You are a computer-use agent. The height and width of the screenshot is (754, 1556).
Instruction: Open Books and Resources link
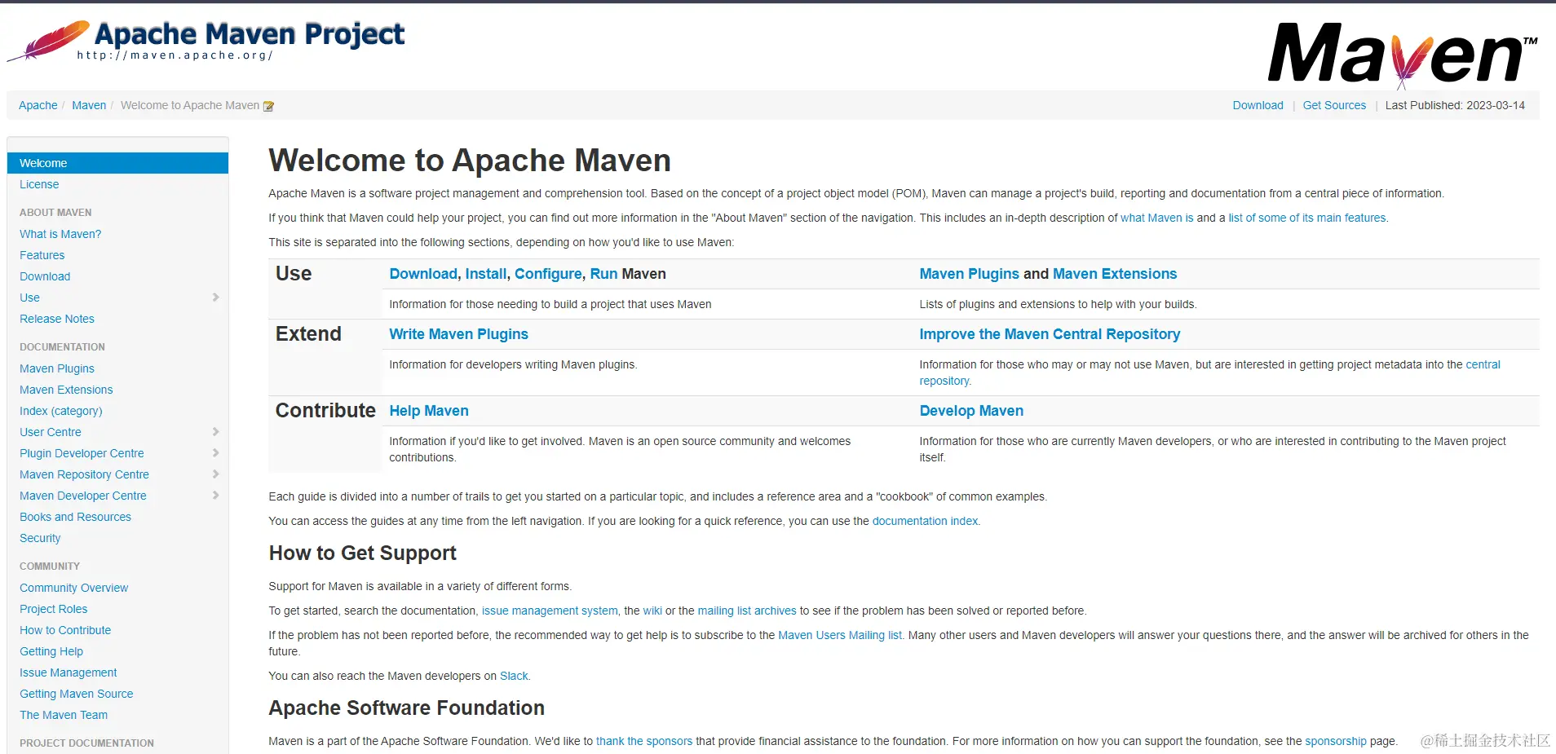[75, 517]
